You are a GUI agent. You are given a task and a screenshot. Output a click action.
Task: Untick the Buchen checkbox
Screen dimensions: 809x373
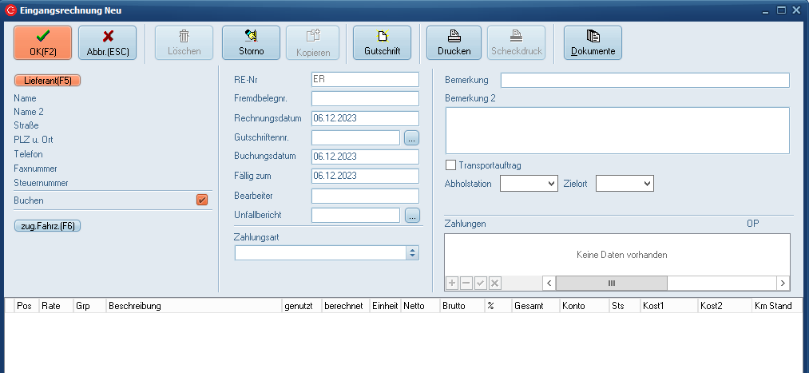coord(202,200)
